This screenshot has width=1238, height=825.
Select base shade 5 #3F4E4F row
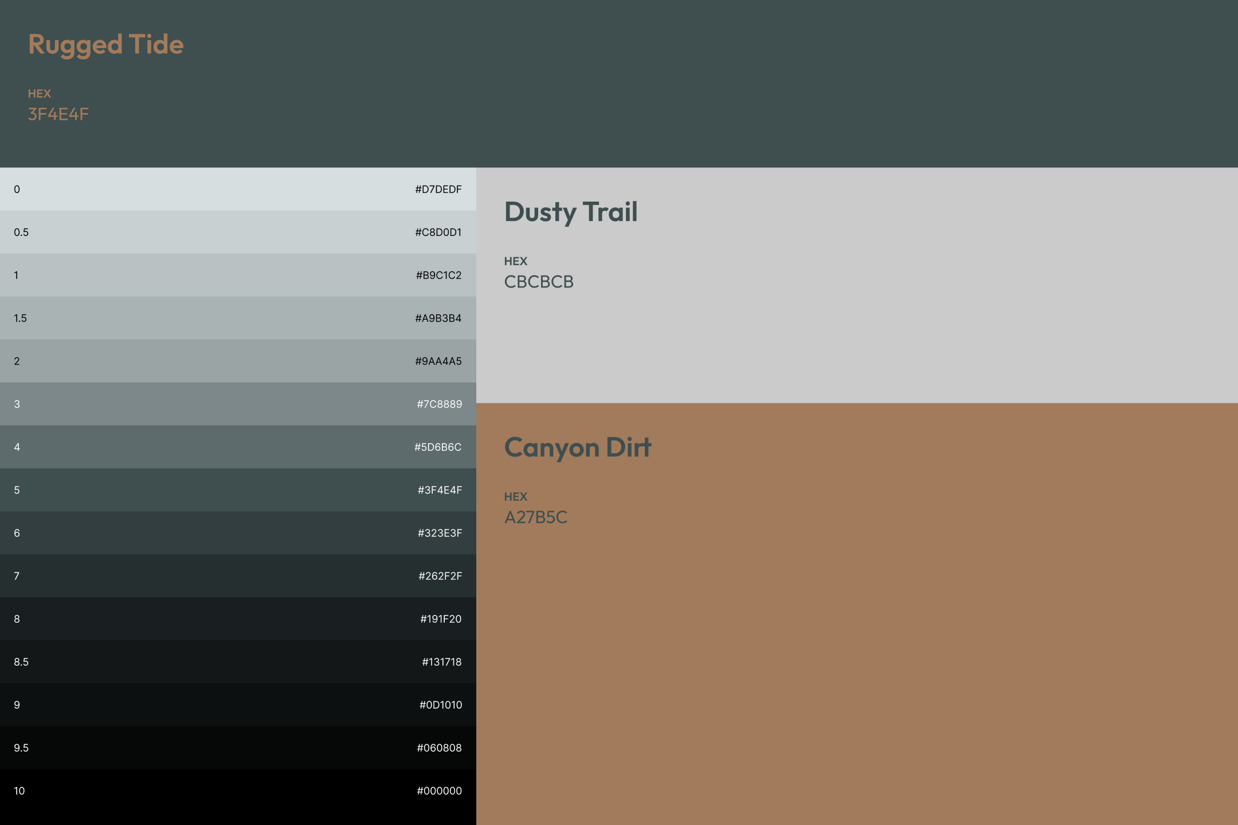238,490
